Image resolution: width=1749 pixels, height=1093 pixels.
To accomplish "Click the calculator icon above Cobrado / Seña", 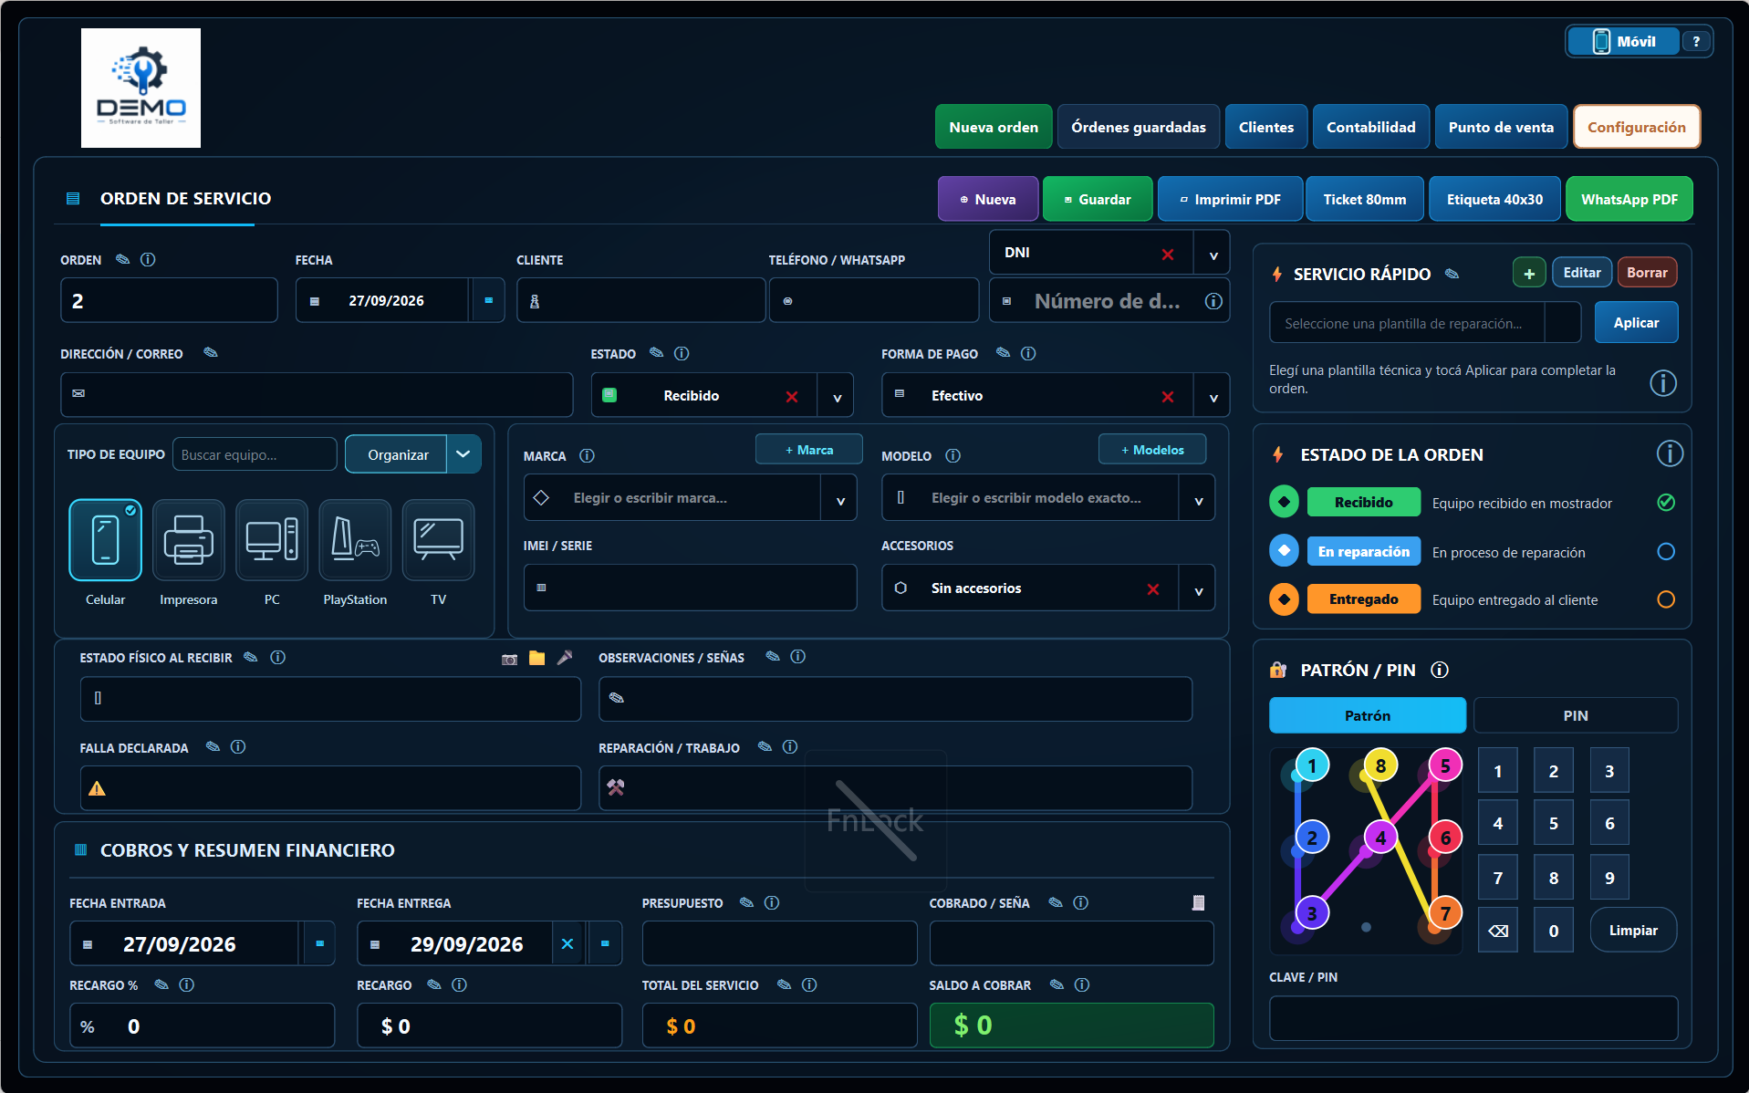I will click(x=1198, y=902).
